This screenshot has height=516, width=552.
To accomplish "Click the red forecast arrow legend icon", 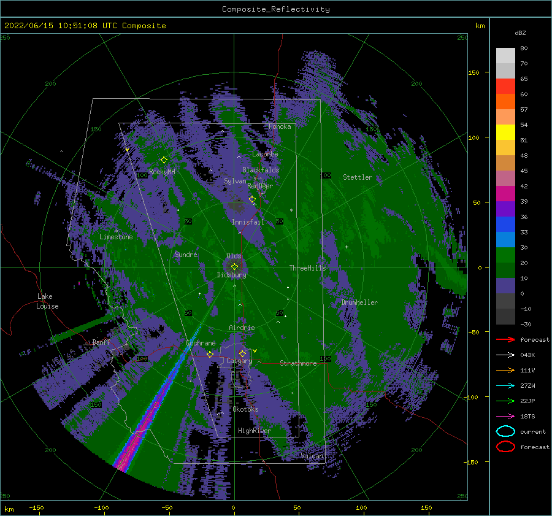I will coord(505,339).
